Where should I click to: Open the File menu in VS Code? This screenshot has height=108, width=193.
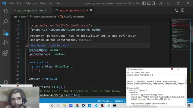tap(11, 3)
